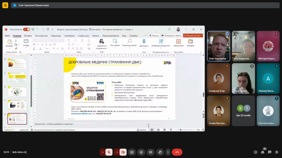
Task: Turn on captions in Meet toolbar
Action: pyautogui.click(x=151, y=152)
